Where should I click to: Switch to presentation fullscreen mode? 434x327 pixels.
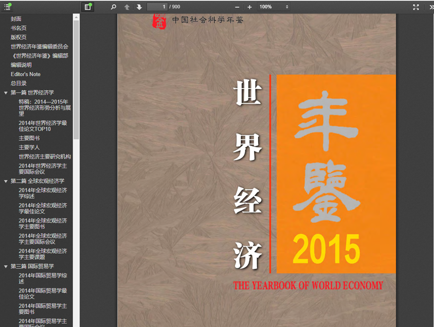point(416,7)
